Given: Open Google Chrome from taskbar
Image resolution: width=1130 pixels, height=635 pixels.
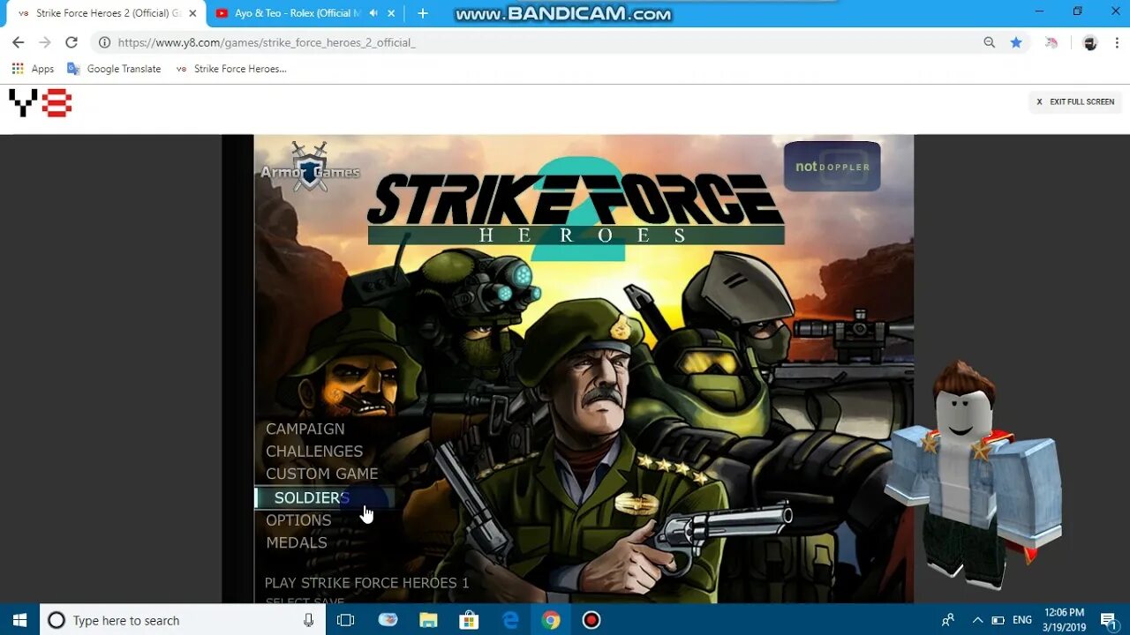Looking at the screenshot, I should pos(551,620).
